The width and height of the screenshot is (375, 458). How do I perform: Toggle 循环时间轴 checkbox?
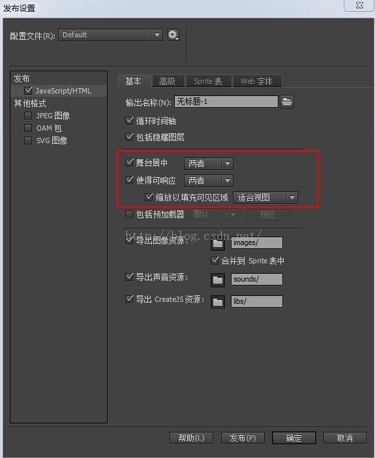[x=129, y=121]
